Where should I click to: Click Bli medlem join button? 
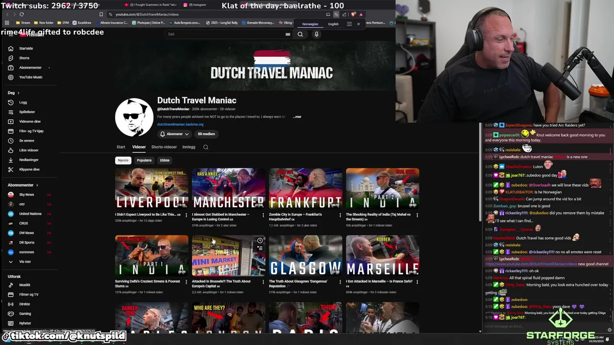(206, 134)
